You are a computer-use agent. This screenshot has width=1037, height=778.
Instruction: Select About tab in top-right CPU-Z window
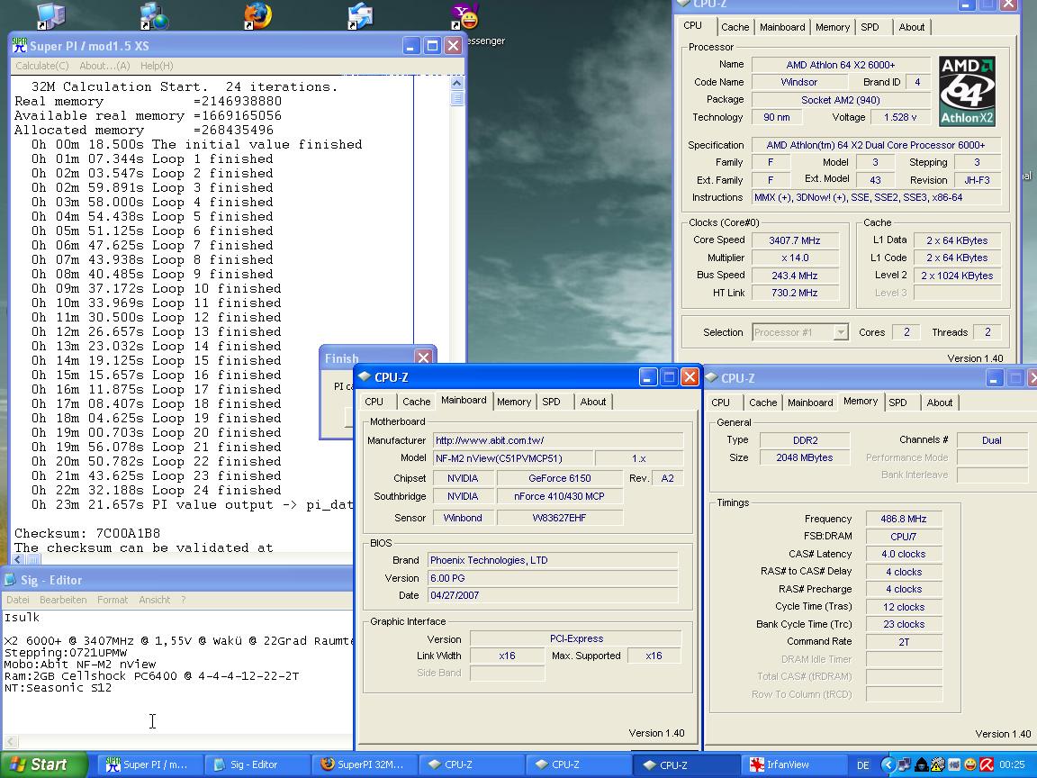911,27
